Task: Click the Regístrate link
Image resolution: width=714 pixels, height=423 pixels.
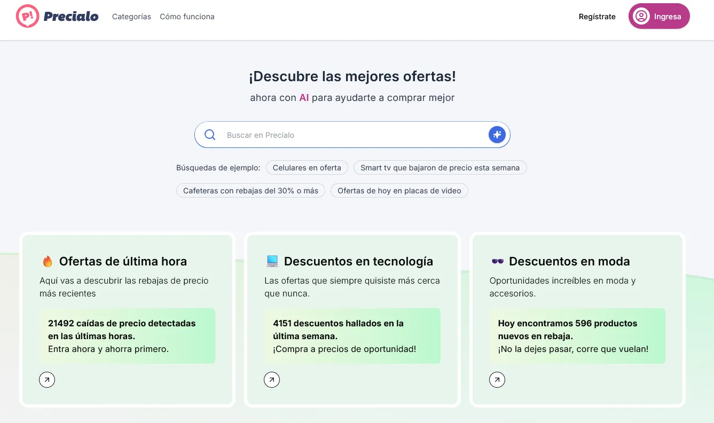Action: coord(597,17)
